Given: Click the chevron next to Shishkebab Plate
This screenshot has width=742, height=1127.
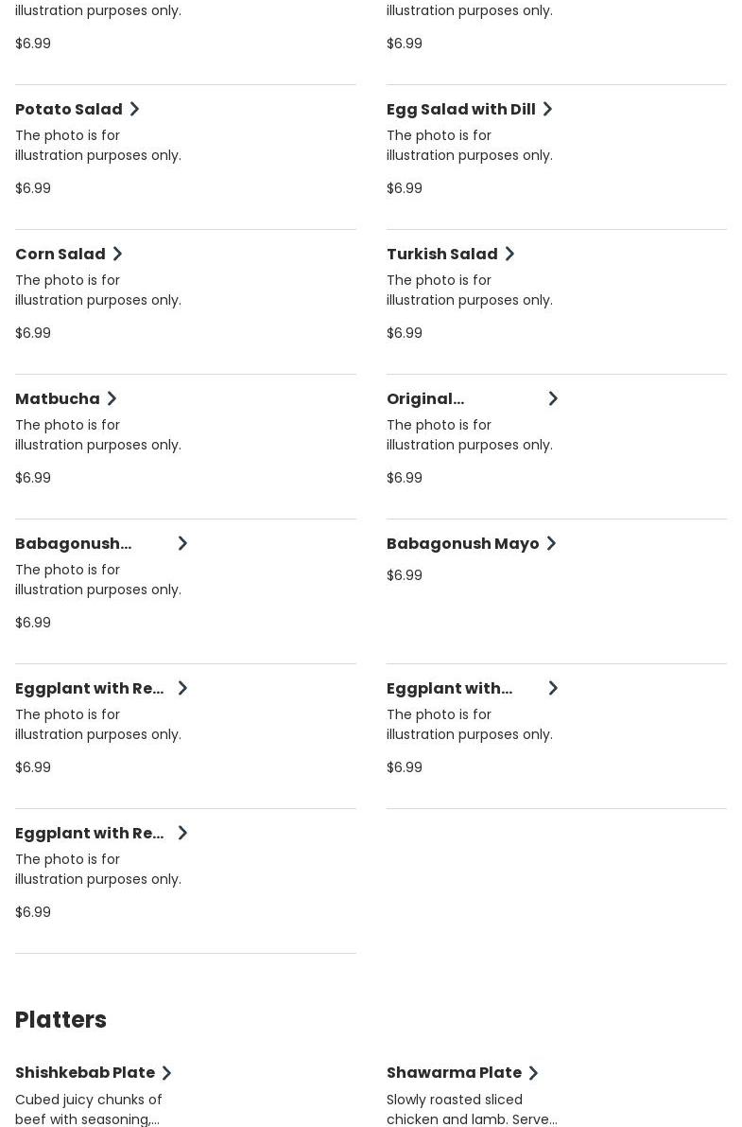Looking at the screenshot, I should (166, 1073).
